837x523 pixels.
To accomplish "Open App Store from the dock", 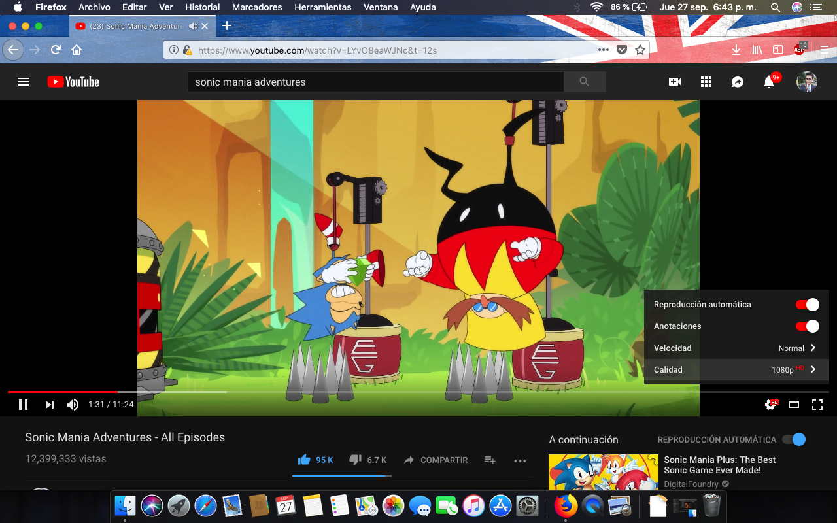I will [x=500, y=505].
